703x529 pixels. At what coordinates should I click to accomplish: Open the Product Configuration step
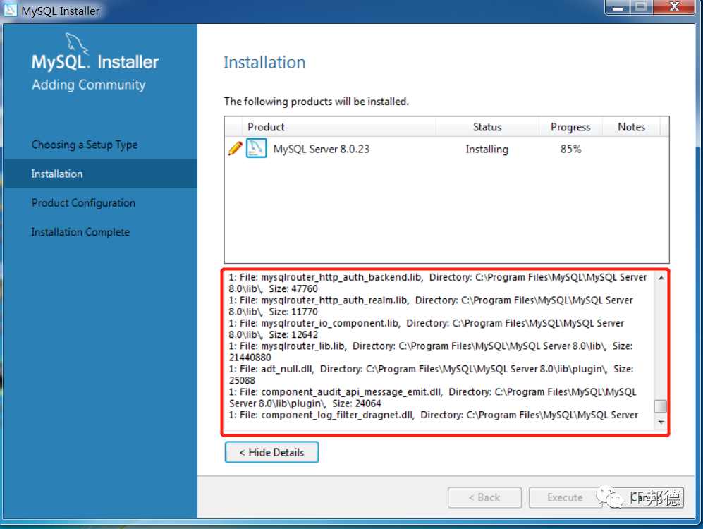83,202
